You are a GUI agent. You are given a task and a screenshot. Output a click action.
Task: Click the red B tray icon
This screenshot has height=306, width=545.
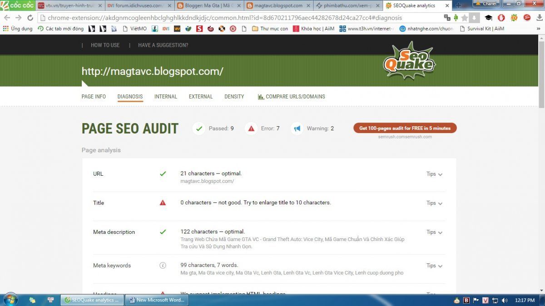pyautogui.click(x=466, y=300)
